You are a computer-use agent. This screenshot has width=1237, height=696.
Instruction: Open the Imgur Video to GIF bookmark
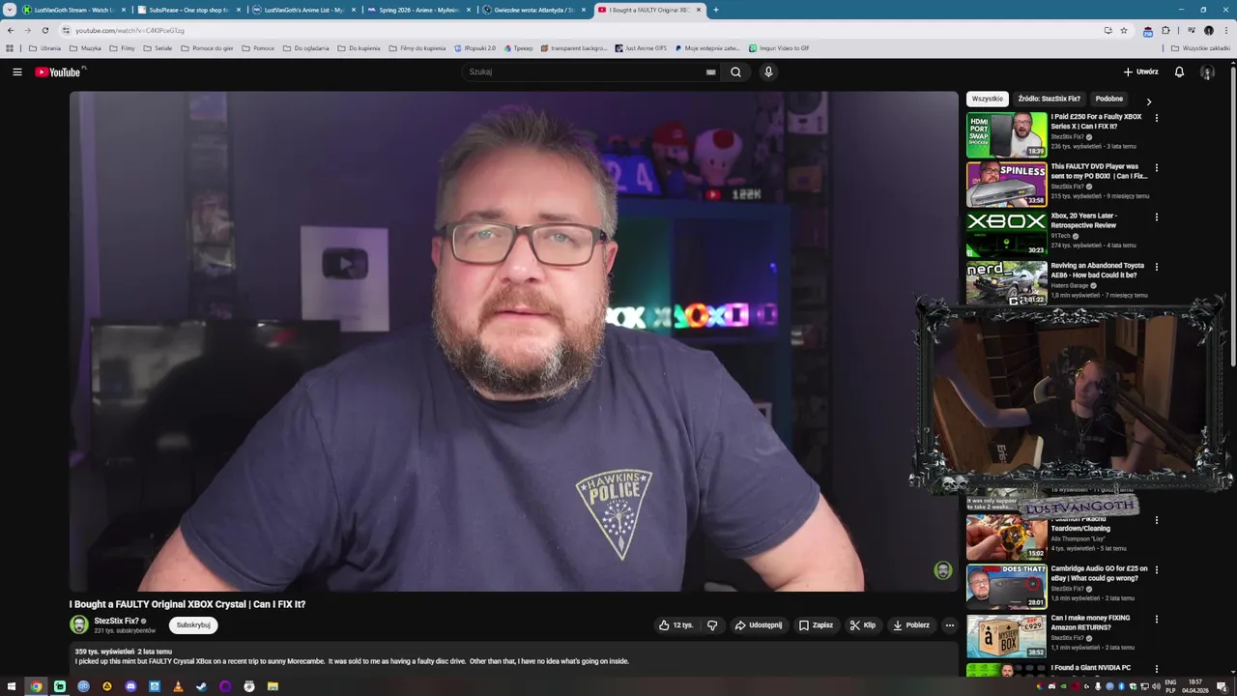(x=779, y=47)
